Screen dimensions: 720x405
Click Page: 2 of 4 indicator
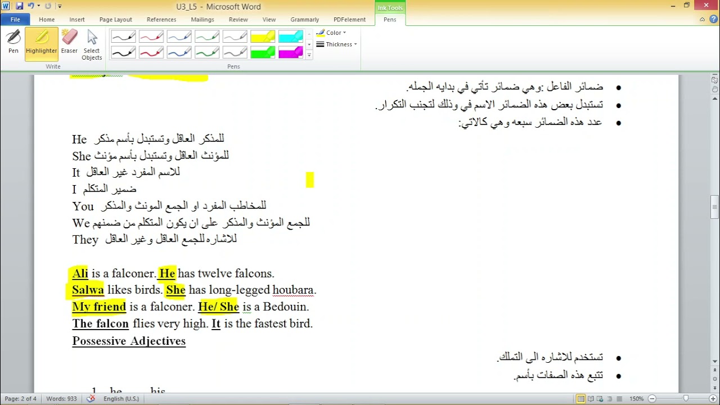(x=21, y=399)
